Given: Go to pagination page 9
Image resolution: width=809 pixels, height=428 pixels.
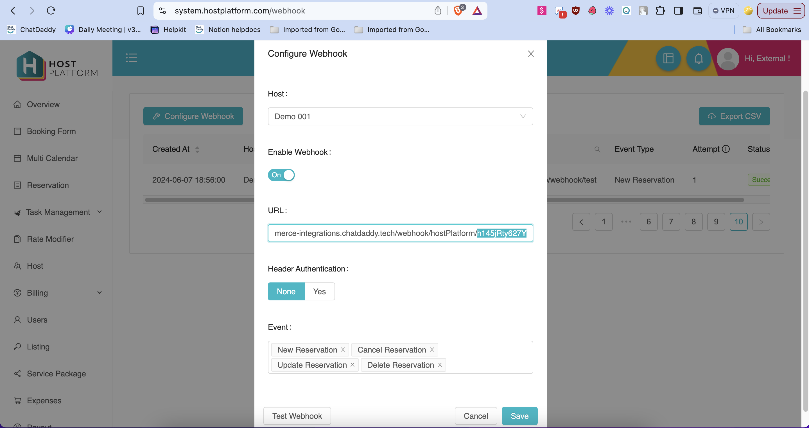Looking at the screenshot, I should pyautogui.click(x=716, y=222).
